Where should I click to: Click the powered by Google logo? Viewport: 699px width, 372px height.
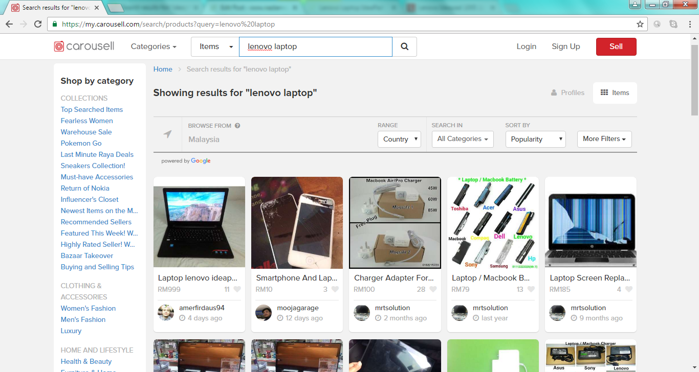click(x=187, y=160)
